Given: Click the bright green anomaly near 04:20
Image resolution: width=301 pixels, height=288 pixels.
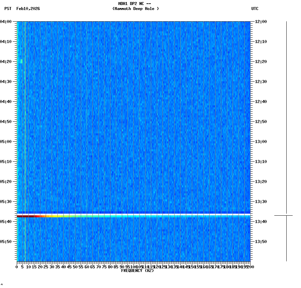Looking at the screenshot, I should pyautogui.click(x=21, y=61).
